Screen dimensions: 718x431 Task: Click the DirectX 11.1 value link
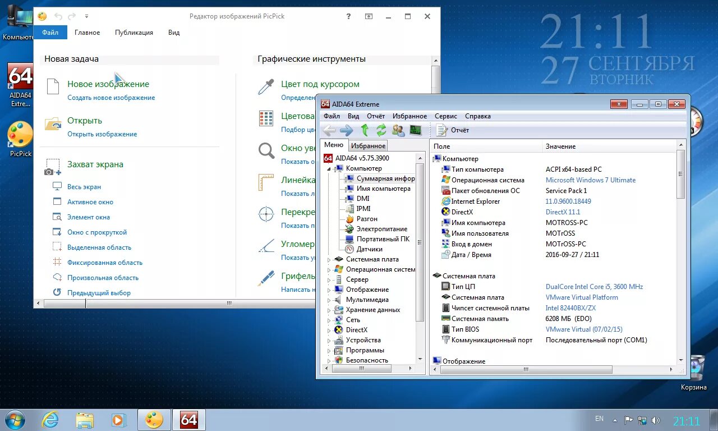point(563,212)
